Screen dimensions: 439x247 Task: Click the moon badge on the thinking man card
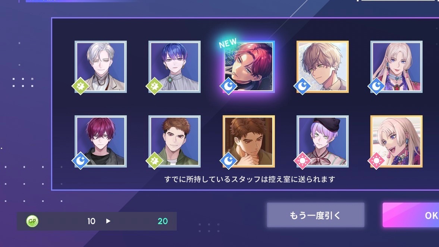pos(228,161)
